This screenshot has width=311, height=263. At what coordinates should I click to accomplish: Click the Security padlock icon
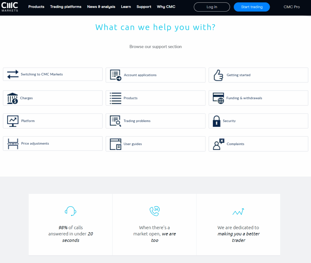pyautogui.click(x=217, y=121)
